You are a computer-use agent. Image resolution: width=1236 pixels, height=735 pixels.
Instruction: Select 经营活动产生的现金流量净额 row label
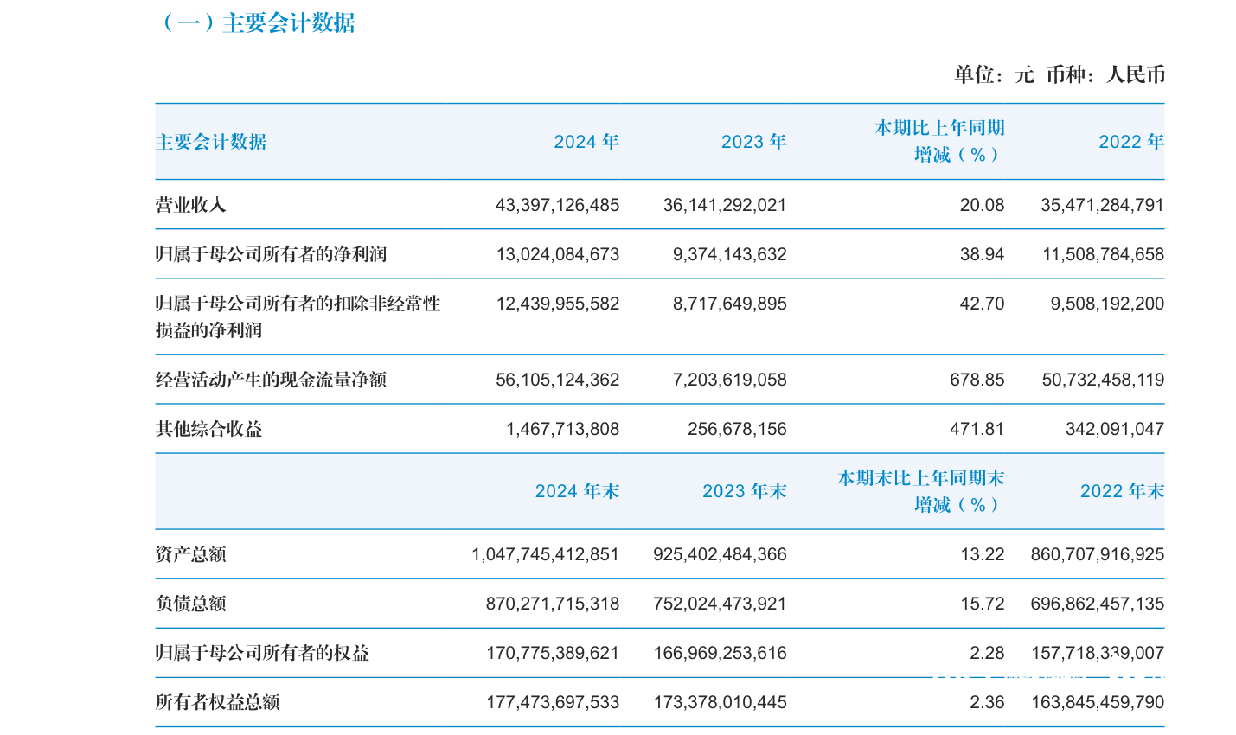tap(271, 380)
